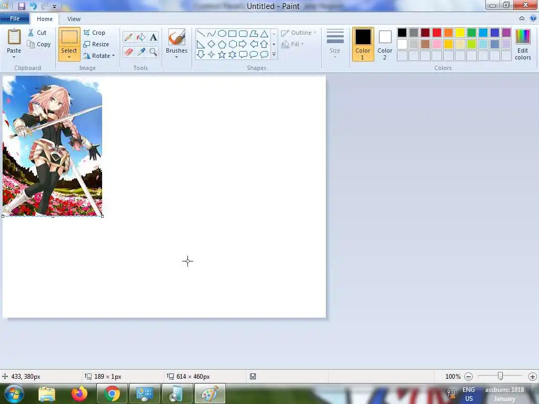Open the Windows Start button

(x=14, y=393)
